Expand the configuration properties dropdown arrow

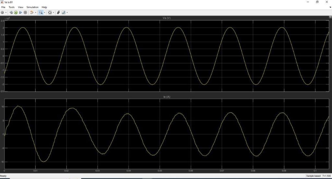(x=6, y=13)
